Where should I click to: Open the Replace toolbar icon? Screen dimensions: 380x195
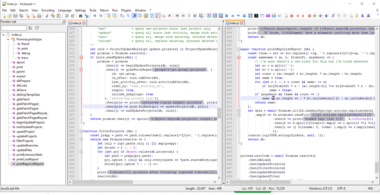coord(86,16)
